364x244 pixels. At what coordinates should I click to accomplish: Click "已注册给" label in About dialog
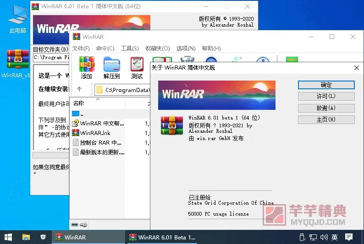tap(199, 197)
